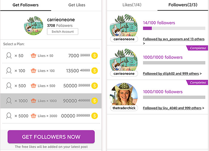Click the gift icon beside Likes × 50

[33, 56]
